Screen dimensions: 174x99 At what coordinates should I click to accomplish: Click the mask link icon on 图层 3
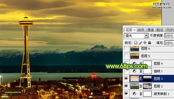point(141,78)
